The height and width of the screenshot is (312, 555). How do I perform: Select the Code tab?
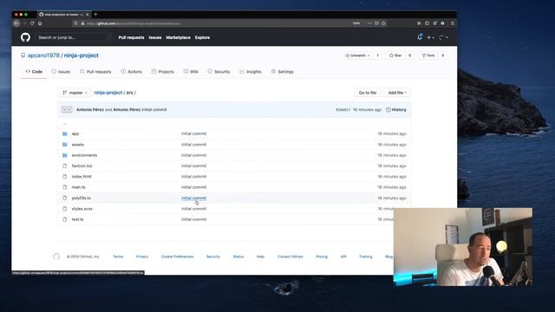(x=34, y=71)
